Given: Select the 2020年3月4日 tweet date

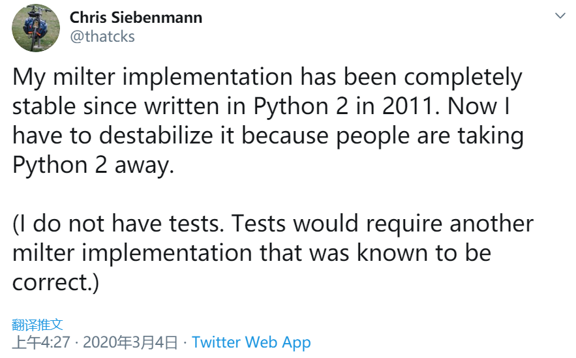Looking at the screenshot, I should 130,342.
